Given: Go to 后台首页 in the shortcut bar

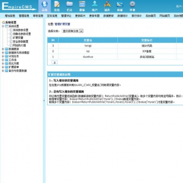Looking at the screenshot, I should pyautogui.click(x=151, y=16).
